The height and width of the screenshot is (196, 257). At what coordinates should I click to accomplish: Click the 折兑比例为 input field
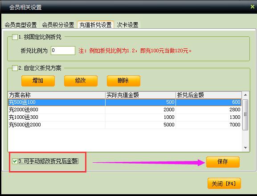(63, 51)
